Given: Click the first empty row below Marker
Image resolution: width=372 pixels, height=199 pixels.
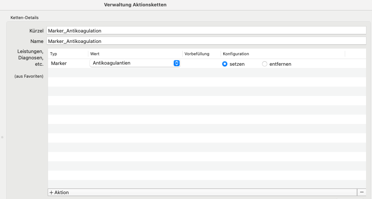Looking at the screenshot, I should tap(207, 73).
